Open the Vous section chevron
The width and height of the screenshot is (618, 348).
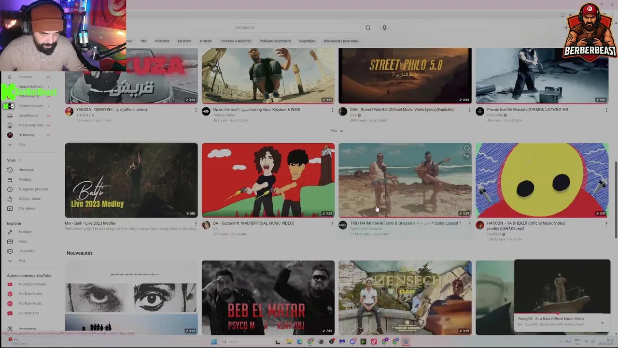coord(19,160)
